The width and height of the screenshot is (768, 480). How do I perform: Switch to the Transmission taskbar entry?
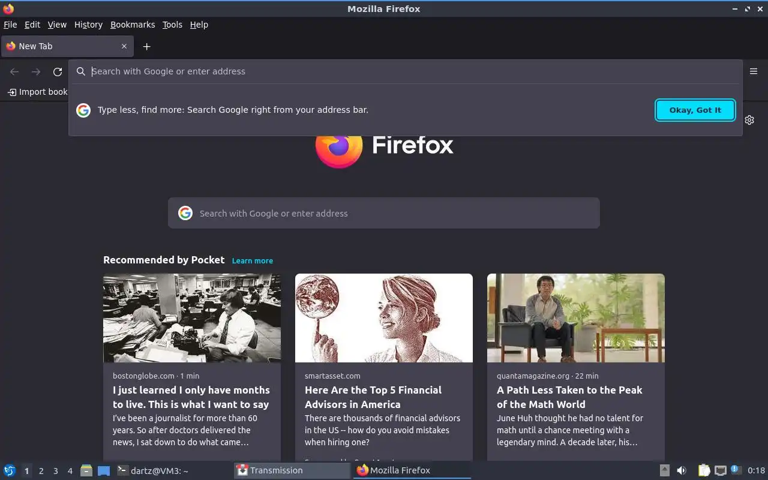tap(292, 470)
